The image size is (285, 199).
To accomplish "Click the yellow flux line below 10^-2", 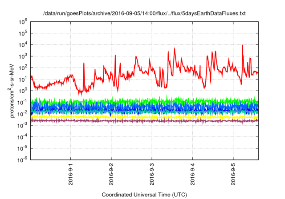I will point(144,117).
